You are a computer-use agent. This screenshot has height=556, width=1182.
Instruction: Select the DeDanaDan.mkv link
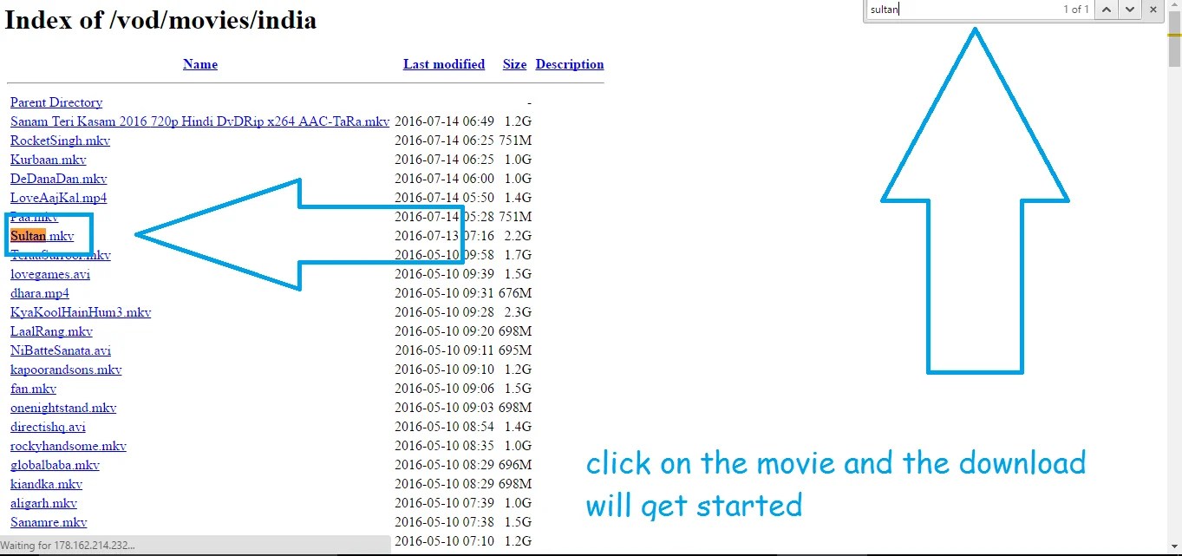[x=58, y=179]
